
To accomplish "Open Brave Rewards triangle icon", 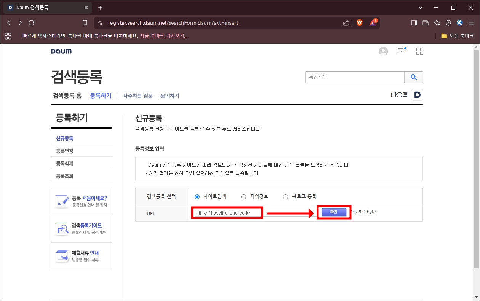I will tap(373, 22).
